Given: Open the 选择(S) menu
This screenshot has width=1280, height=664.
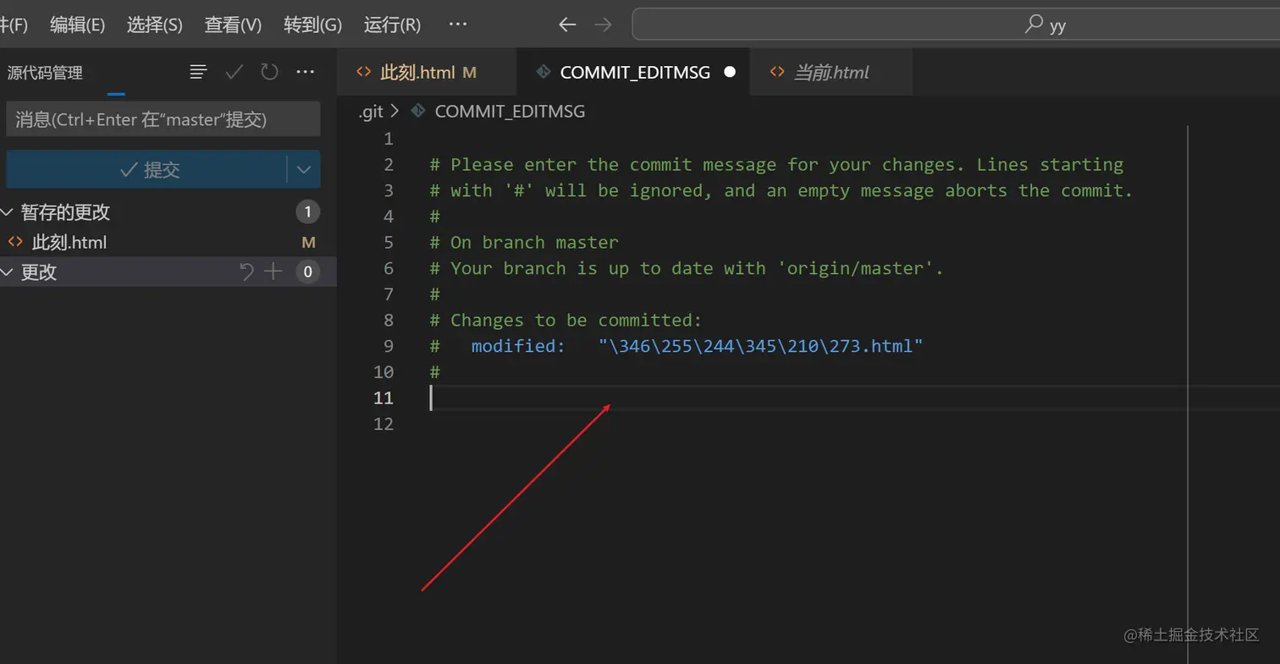Looking at the screenshot, I should pos(154,25).
